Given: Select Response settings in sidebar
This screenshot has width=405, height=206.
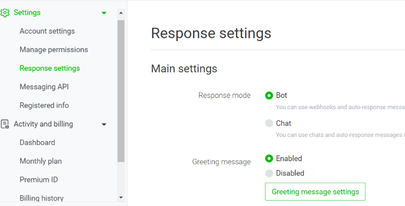Looking at the screenshot, I should coord(50,68).
